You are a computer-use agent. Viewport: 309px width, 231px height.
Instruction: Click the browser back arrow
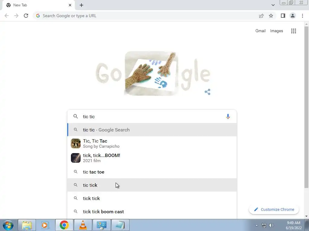(x=7, y=16)
